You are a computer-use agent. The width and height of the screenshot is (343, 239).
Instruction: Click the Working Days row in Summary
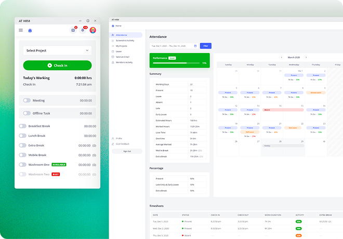tap(180, 84)
